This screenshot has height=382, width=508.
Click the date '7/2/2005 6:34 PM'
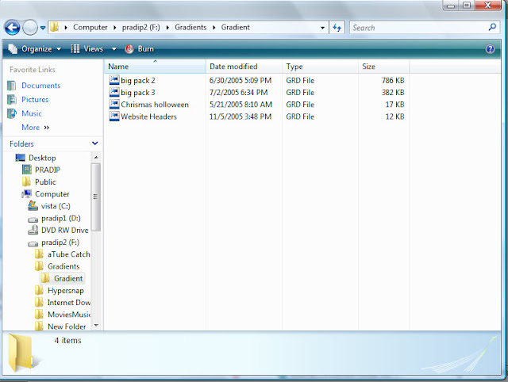(x=238, y=93)
